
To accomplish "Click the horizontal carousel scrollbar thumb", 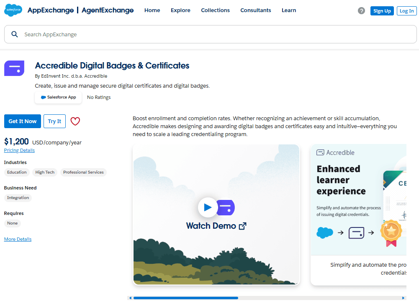I will 186,298.
